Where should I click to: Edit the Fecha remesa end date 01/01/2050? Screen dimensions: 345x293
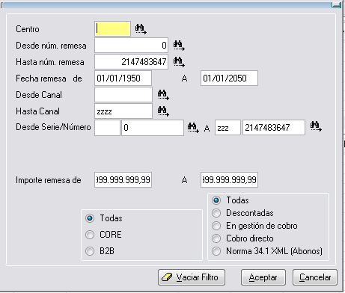coord(229,78)
